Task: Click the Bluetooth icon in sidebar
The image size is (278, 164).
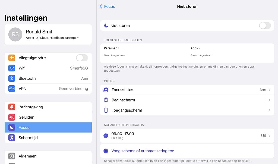Action: pos(12,78)
